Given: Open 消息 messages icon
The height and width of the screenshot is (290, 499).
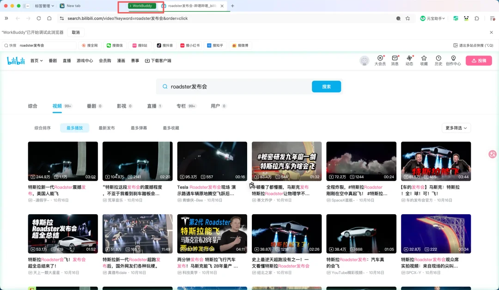Looking at the screenshot, I should 395,60.
